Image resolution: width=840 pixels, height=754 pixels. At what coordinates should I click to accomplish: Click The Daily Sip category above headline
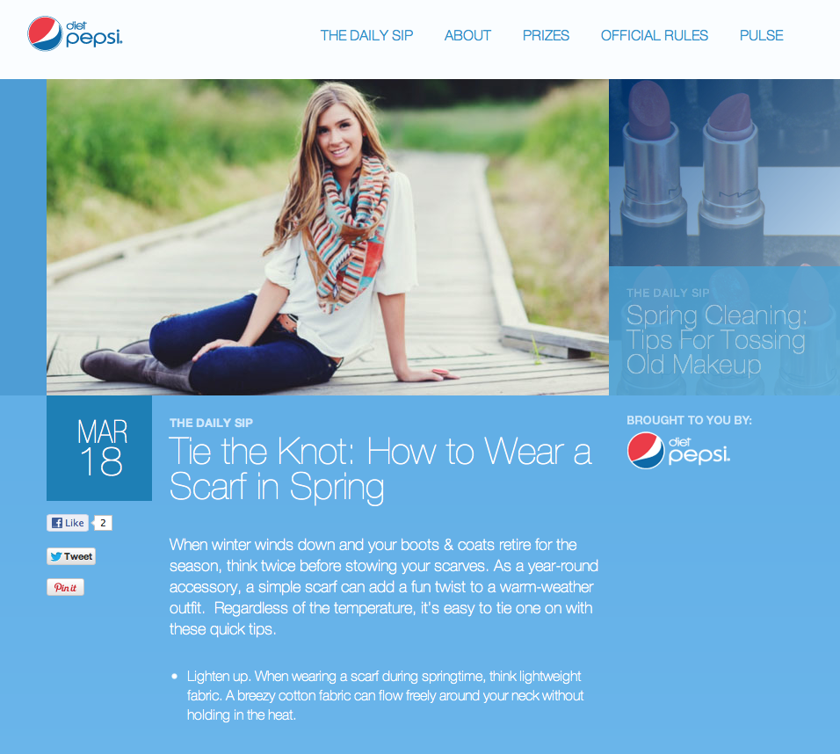pos(211,423)
